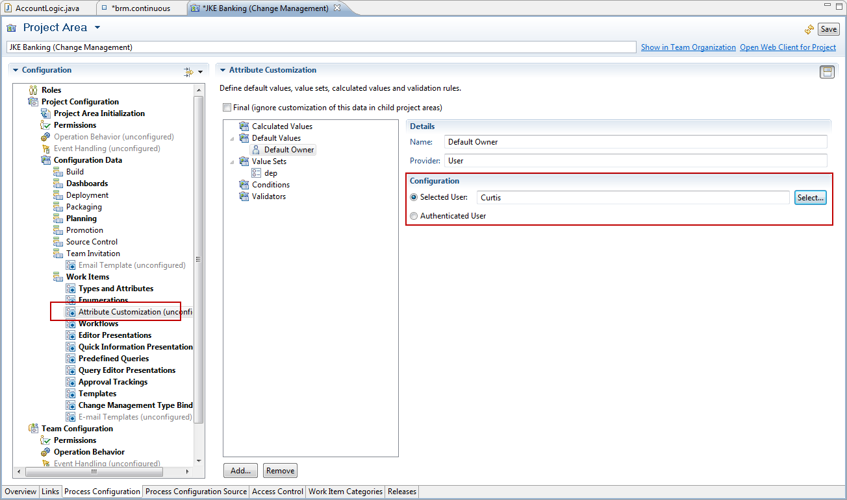Click the Calculated Values icon
The height and width of the screenshot is (500, 847).
pyautogui.click(x=244, y=126)
